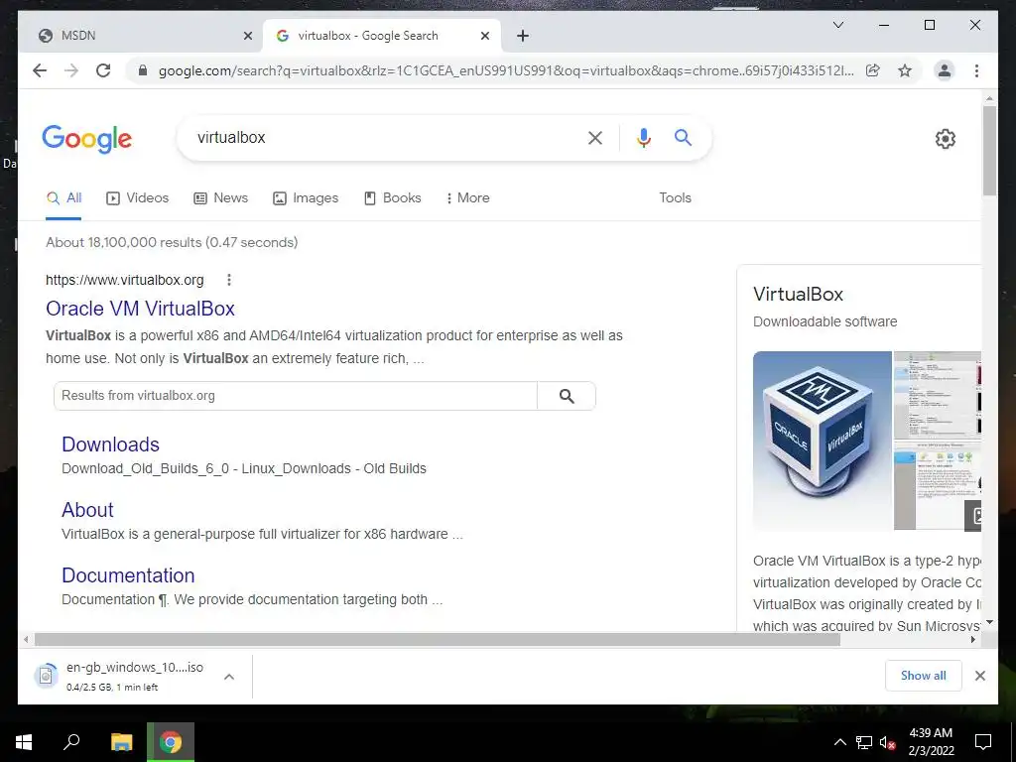The width and height of the screenshot is (1016, 762).
Task: Click inside the Results from virtualbox.org search field
Action: (x=296, y=395)
